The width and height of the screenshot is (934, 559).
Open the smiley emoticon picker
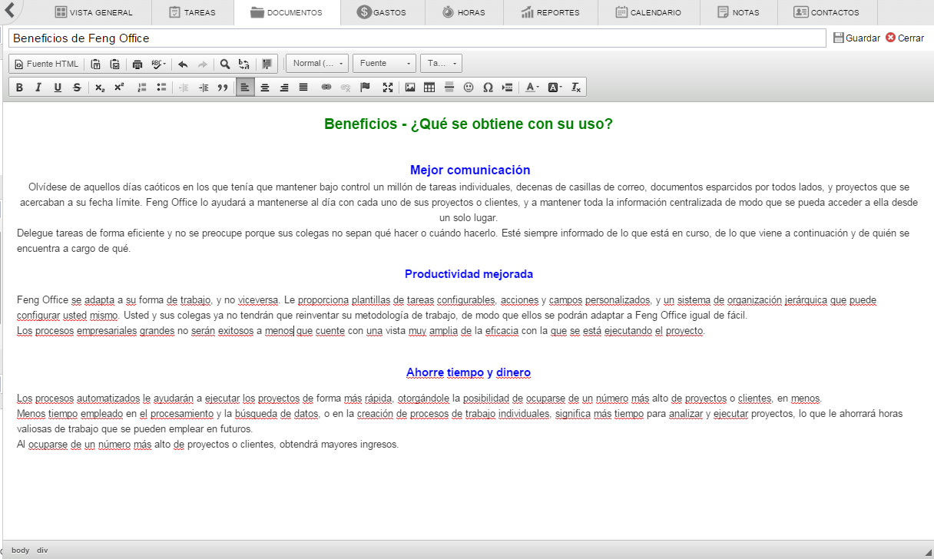[x=469, y=88]
